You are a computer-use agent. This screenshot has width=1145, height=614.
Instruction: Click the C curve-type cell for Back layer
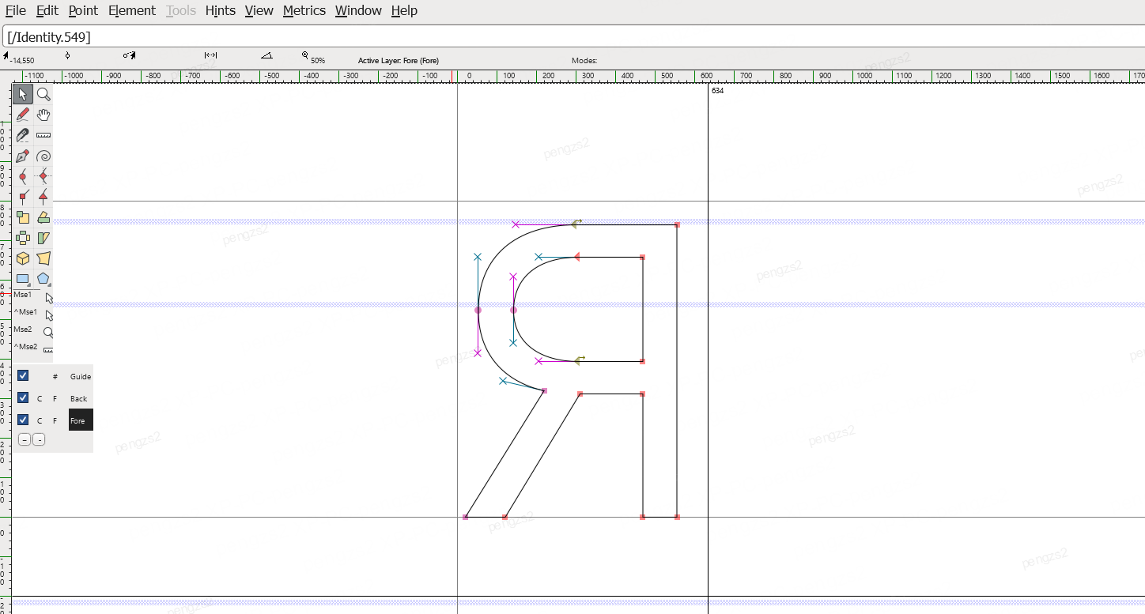tap(40, 398)
